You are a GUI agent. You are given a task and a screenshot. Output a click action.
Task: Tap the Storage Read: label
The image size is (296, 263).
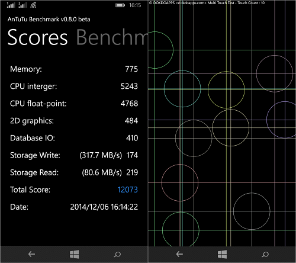click(34, 172)
